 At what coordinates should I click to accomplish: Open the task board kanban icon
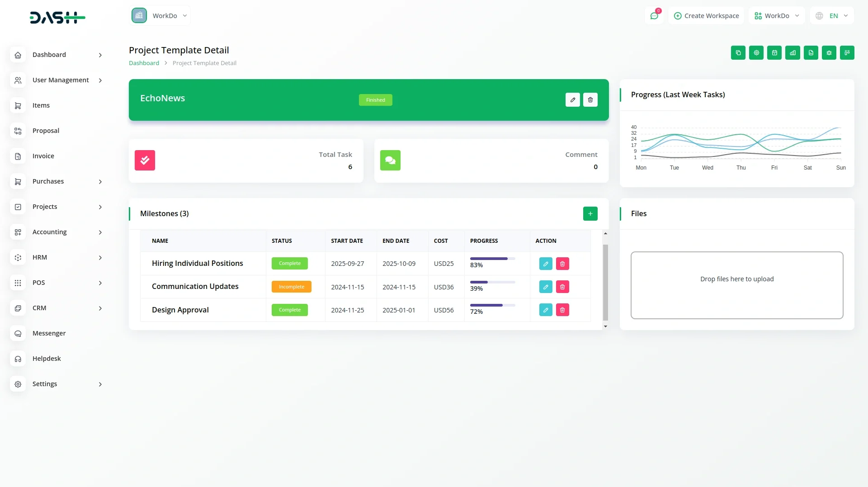click(847, 53)
